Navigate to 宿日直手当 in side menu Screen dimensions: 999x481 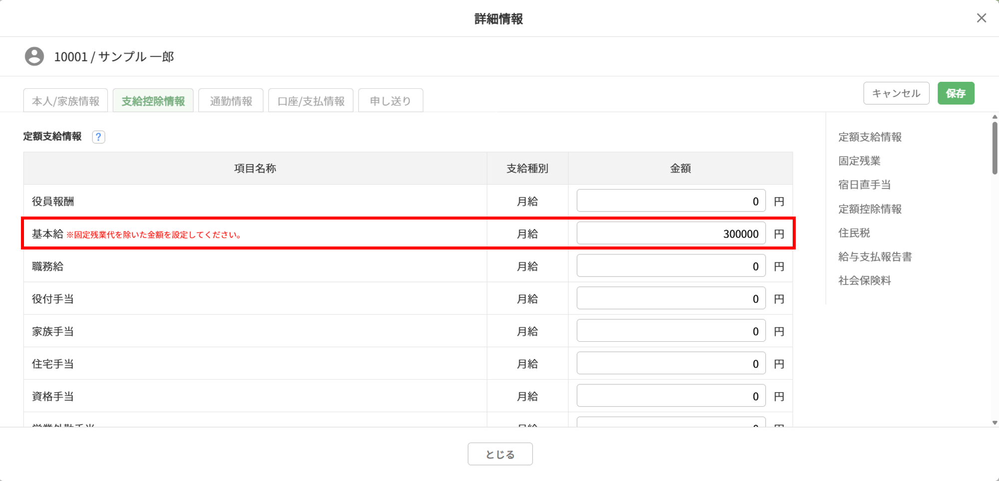864,185
